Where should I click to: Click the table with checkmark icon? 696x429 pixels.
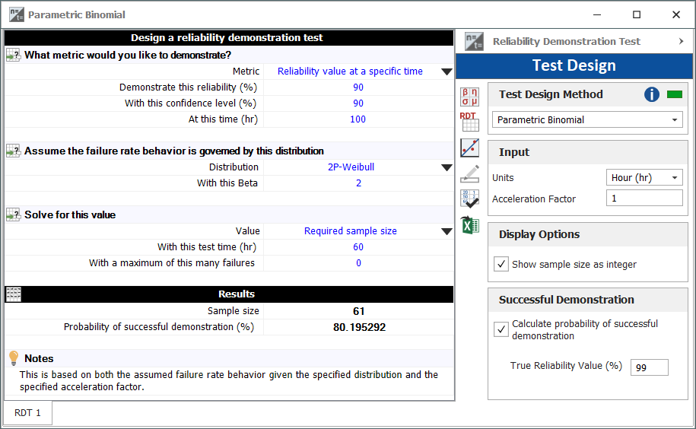click(470, 199)
